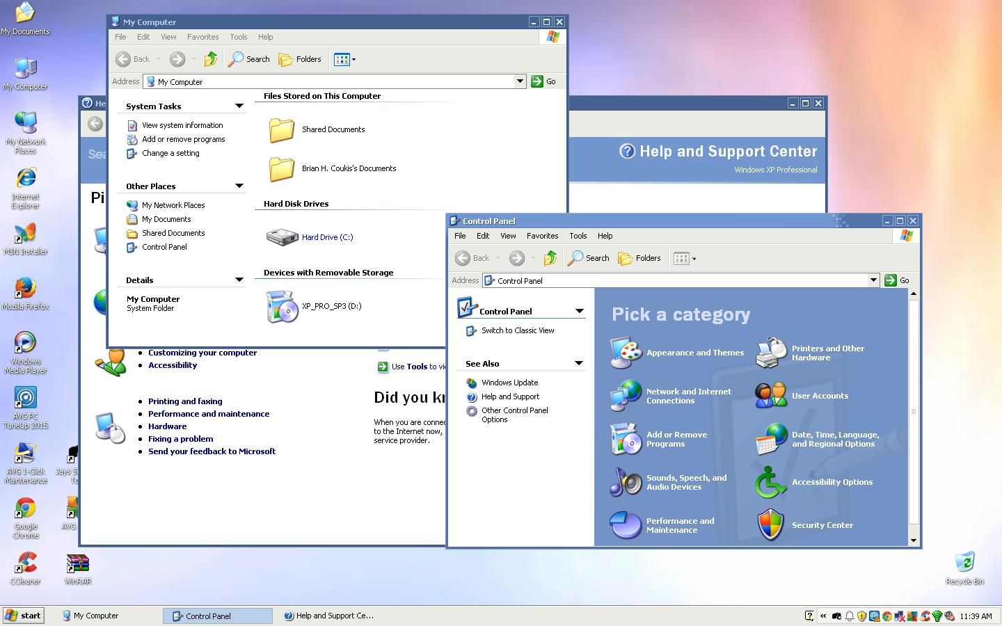Expand the Control Panel address bar dropdown
The image size is (1002, 626).
tap(874, 280)
